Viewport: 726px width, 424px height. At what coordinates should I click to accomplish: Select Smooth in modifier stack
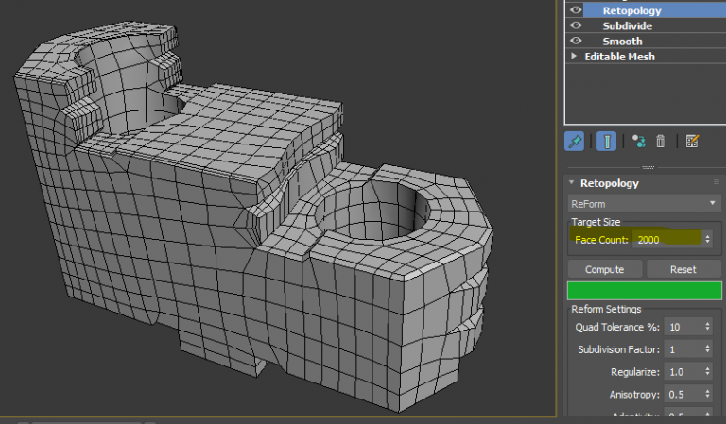622,42
